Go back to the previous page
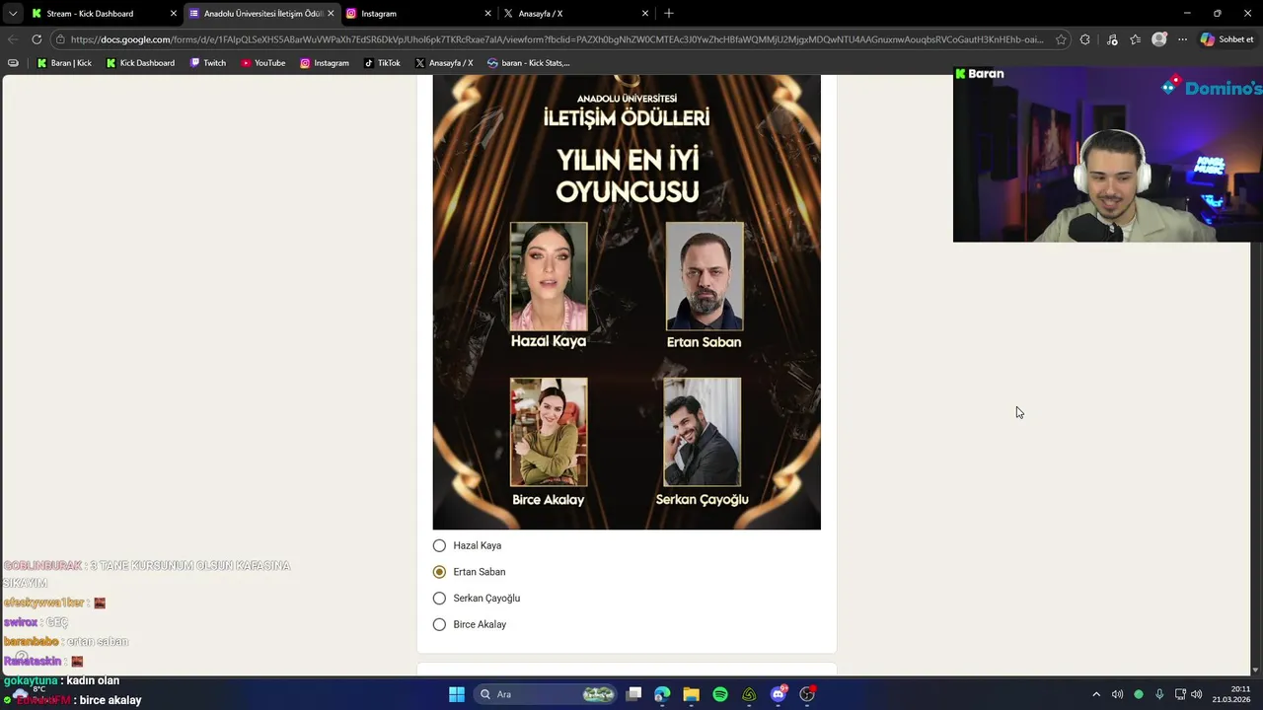 pyautogui.click(x=12, y=39)
